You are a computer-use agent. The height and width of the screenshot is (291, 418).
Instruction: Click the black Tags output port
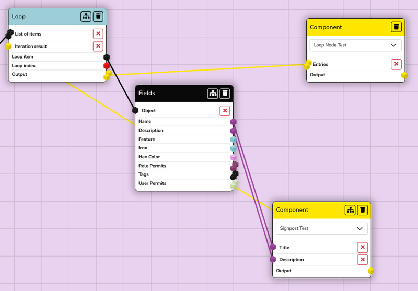[x=234, y=176]
